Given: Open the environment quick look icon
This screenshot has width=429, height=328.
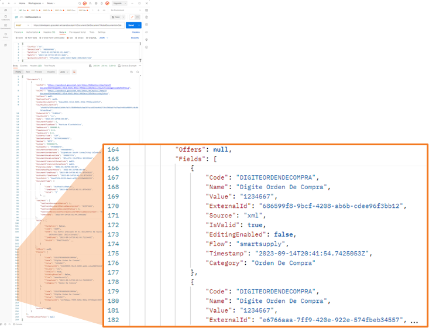Looking at the screenshot, I should [x=146, y=10].
